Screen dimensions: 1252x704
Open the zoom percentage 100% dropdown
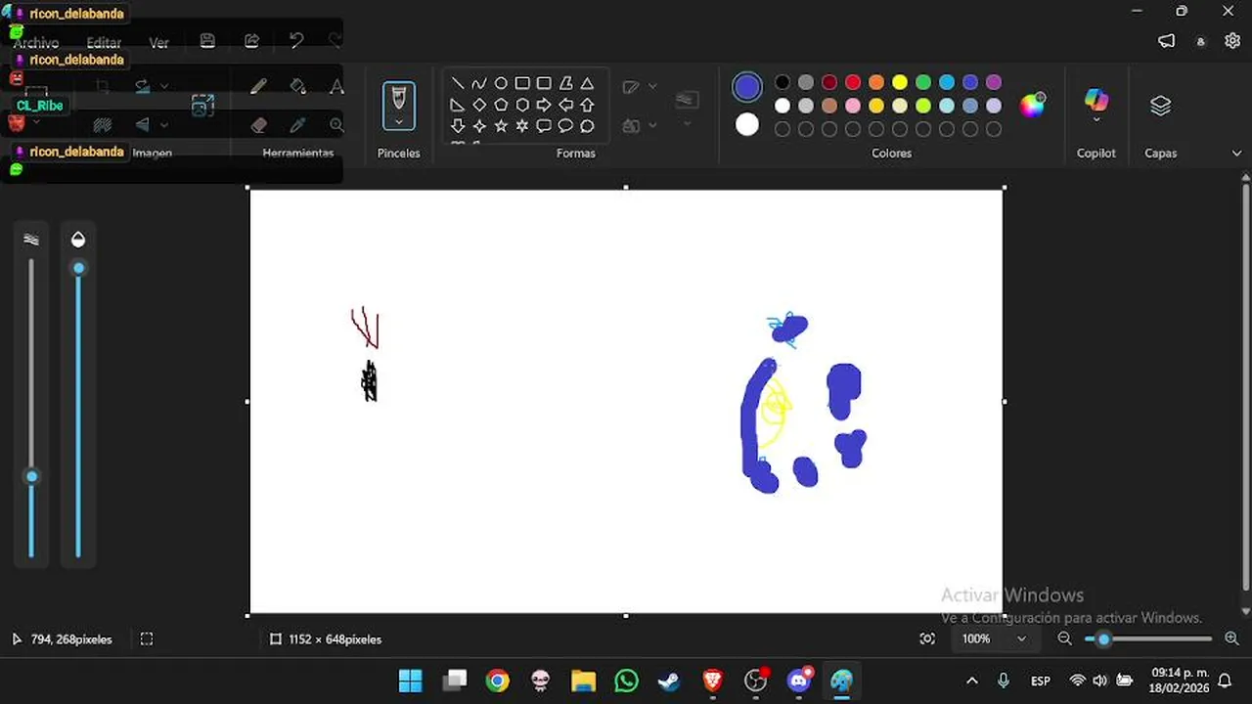[x=1021, y=638]
